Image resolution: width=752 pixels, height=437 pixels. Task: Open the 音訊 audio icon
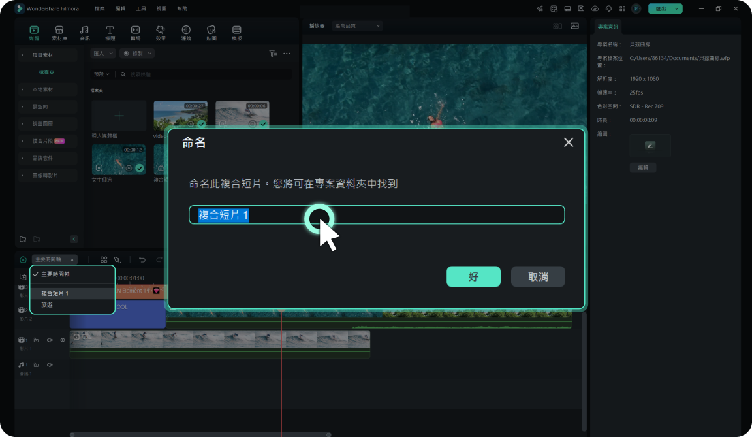pyautogui.click(x=84, y=33)
